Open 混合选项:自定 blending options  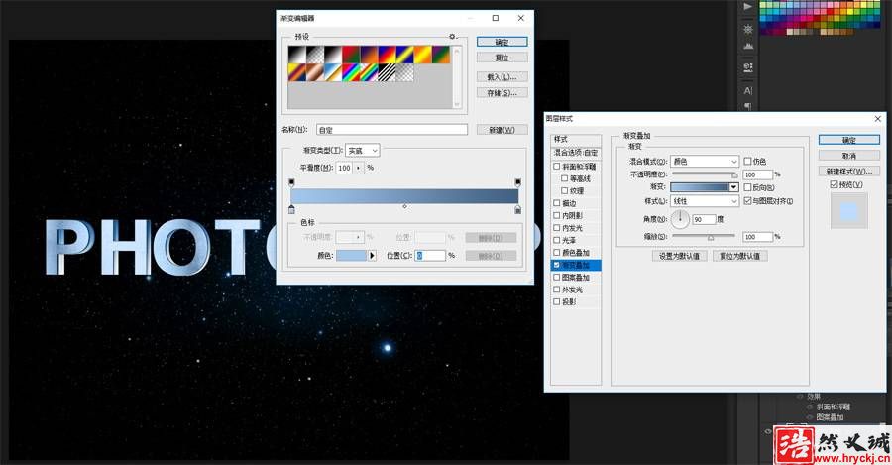coord(576,153)
